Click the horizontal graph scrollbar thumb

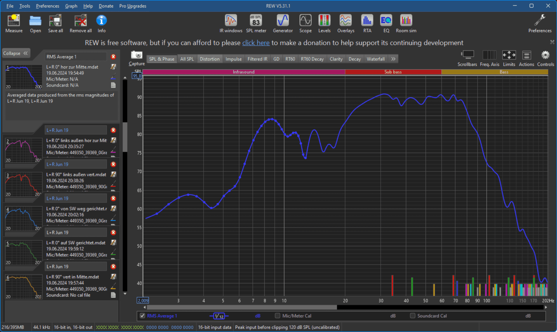point(242,307)
